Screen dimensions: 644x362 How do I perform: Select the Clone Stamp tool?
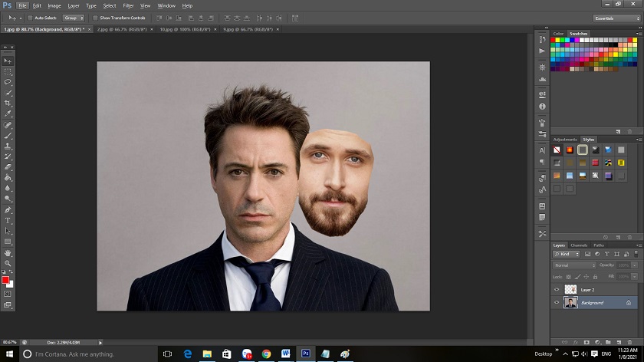pos(8,146)
